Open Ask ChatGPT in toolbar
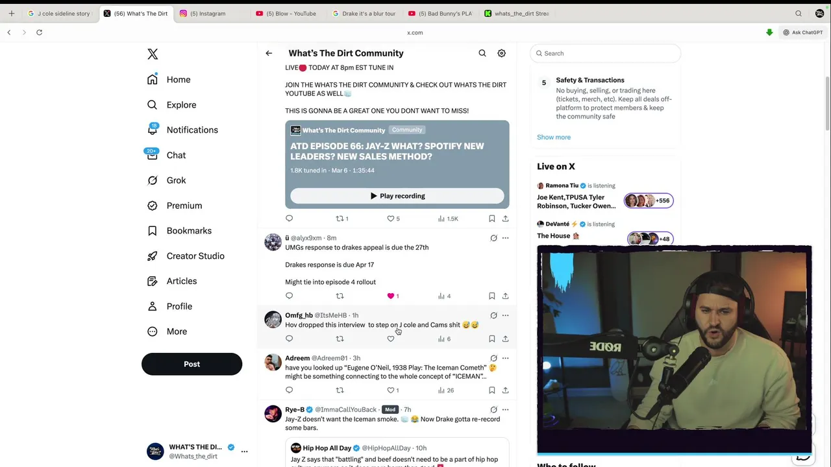 pos(802,32)
